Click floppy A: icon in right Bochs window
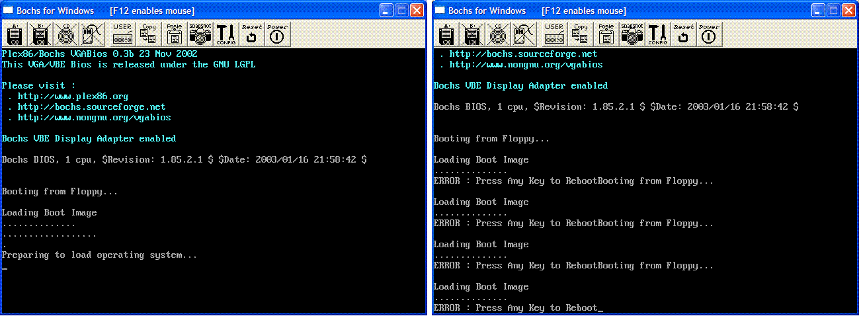 (x=446, y=34)
